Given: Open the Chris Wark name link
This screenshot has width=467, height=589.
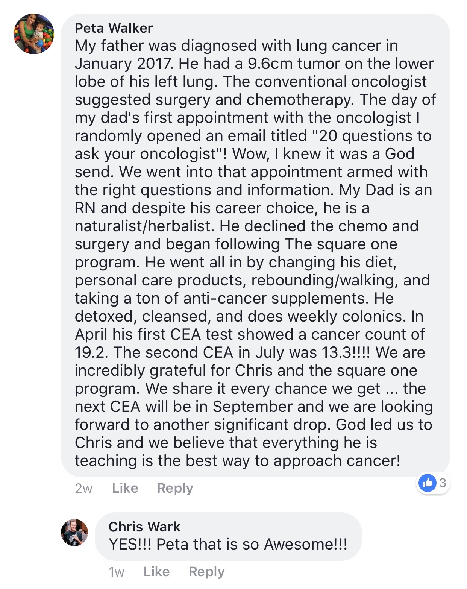Looking at the screenshot, I should [x=144, y=527].
